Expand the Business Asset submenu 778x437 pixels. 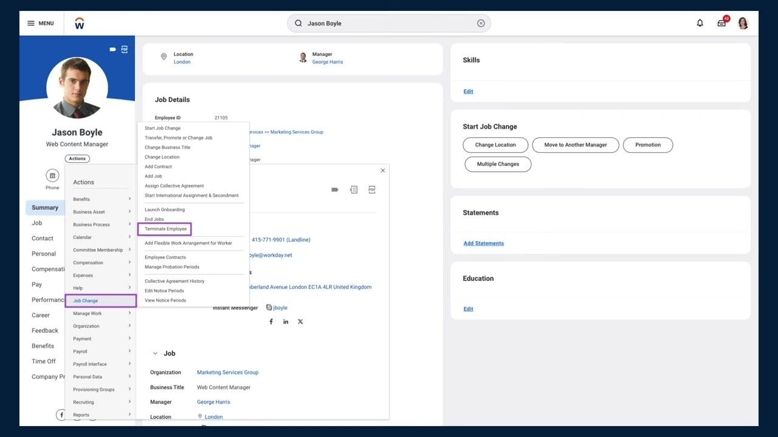click(102, 212)
